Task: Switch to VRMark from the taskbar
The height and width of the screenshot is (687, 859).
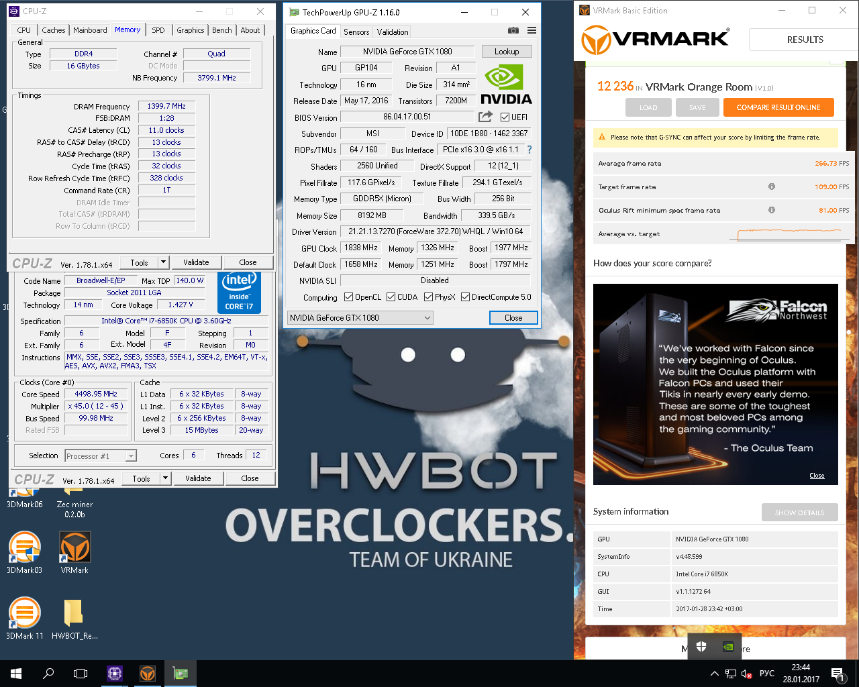Action: click(x=148, y=674)
